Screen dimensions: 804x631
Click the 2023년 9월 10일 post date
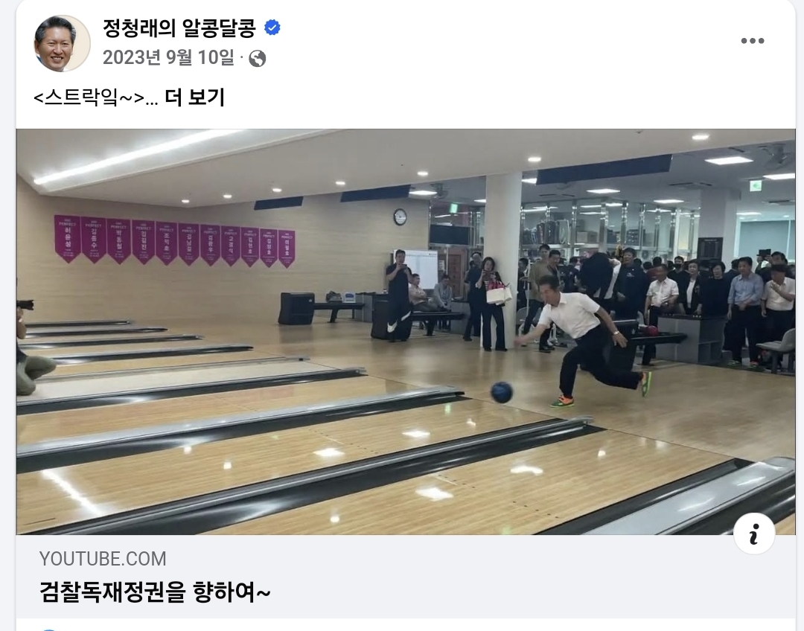tap(168, 57)
